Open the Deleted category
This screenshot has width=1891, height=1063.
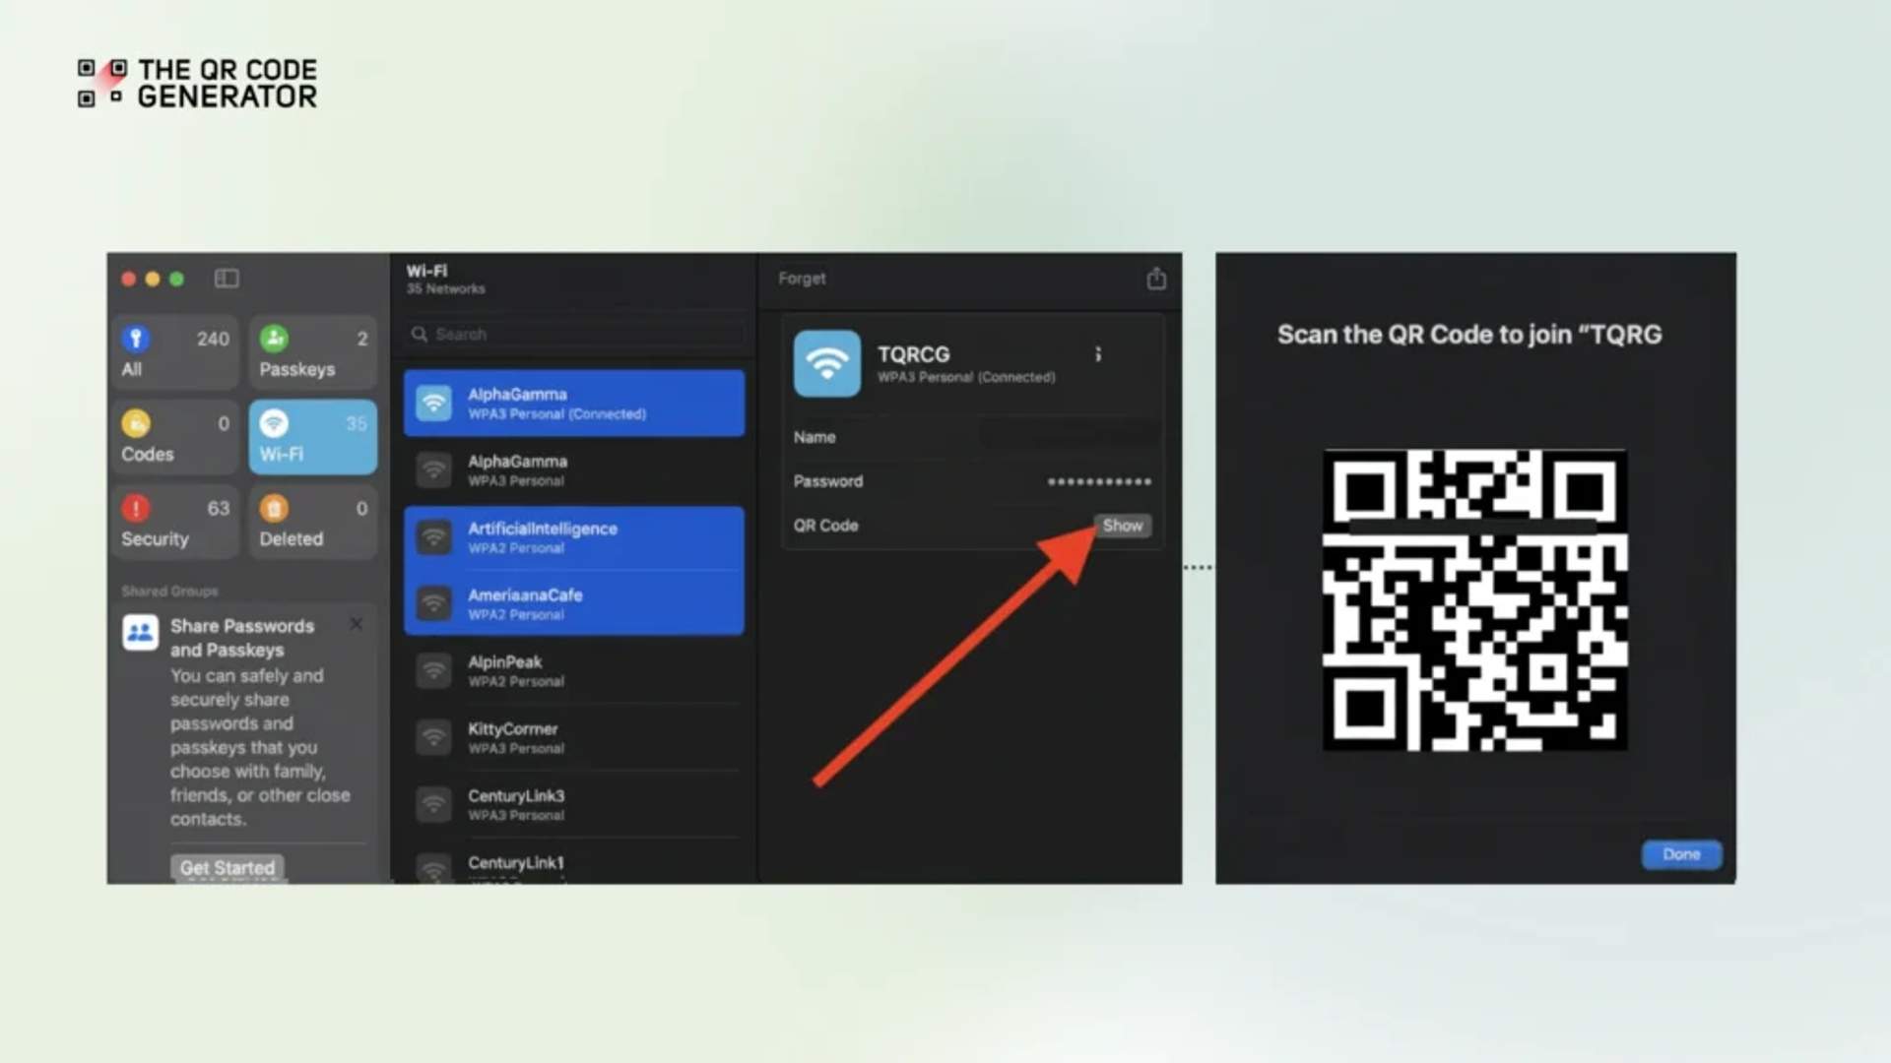pos(312,522)
